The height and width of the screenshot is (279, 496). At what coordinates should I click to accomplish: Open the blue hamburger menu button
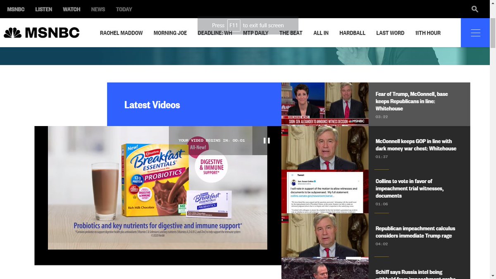pos(475,33)
